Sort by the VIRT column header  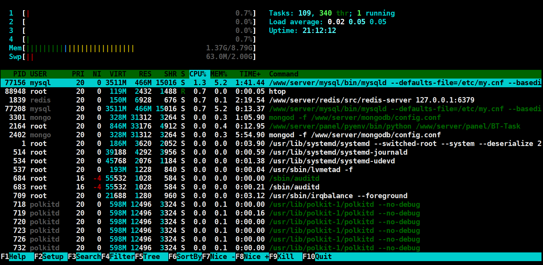point(118,74)
